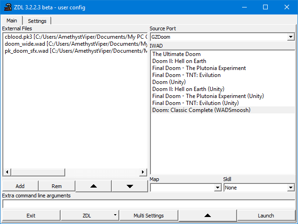Select cblood.pk3 in External Files

(75, 37)
